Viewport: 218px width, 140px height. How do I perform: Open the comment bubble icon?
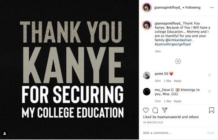click(x=155, y=110)
